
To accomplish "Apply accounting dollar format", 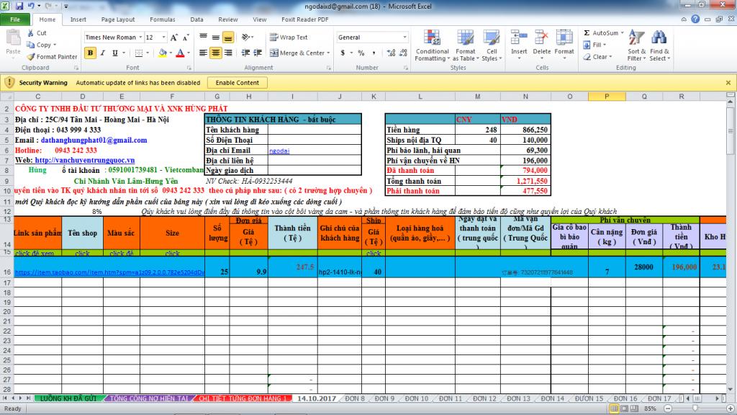I will [343, 53].
